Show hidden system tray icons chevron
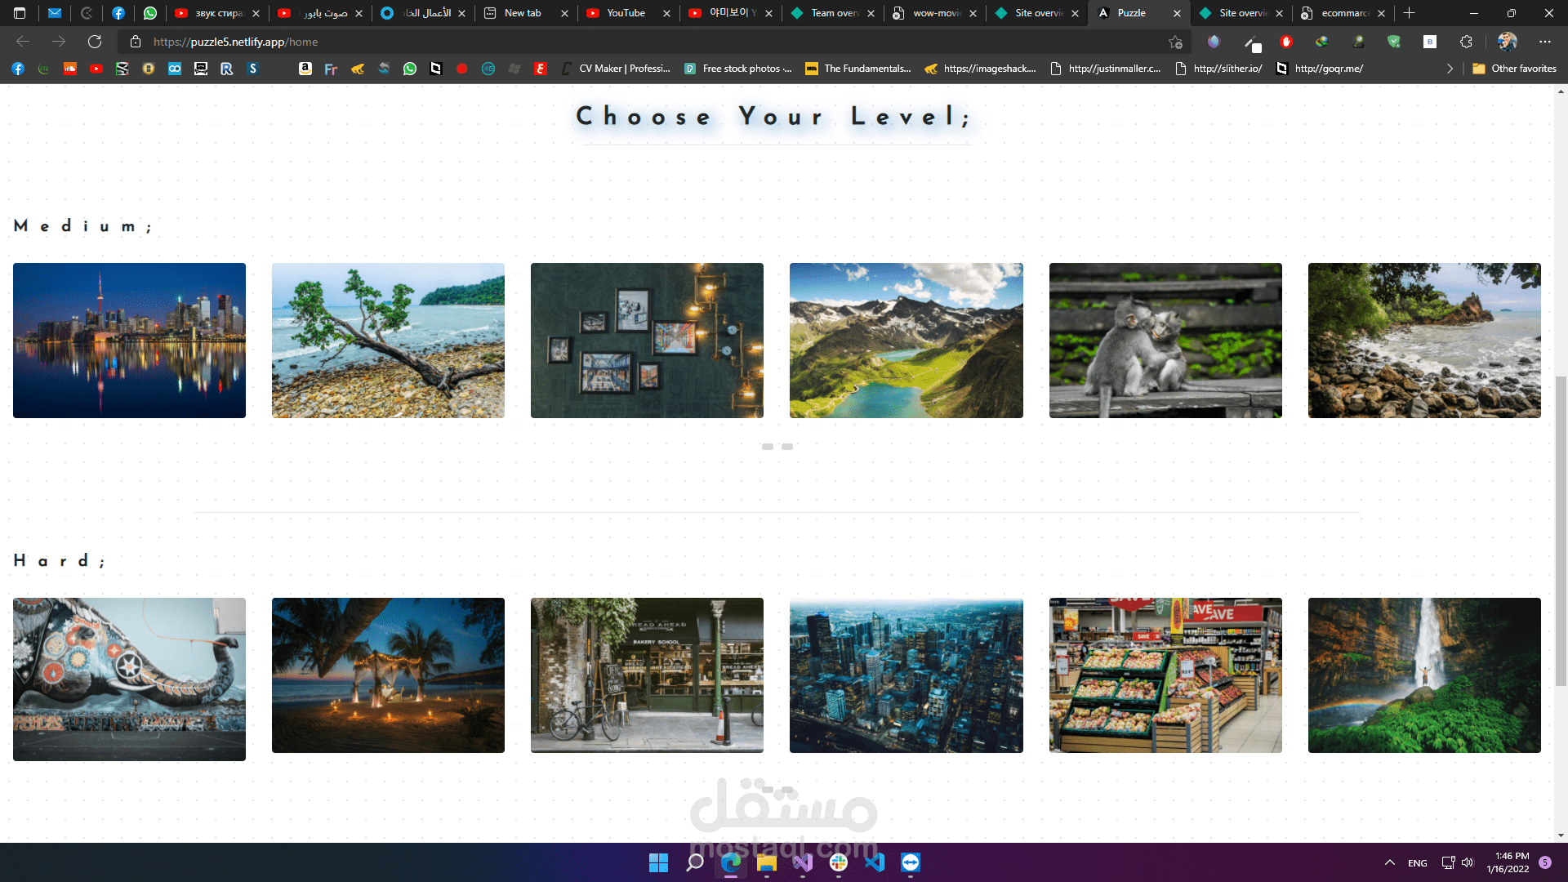Image resolution: width=1568 pixels, height=882 pixels. [x=1389, y=862]
